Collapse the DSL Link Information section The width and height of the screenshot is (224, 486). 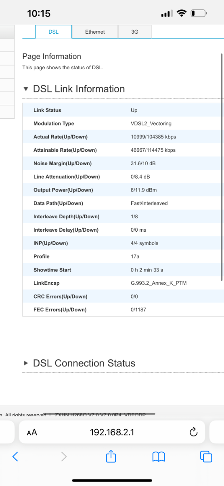26,89
